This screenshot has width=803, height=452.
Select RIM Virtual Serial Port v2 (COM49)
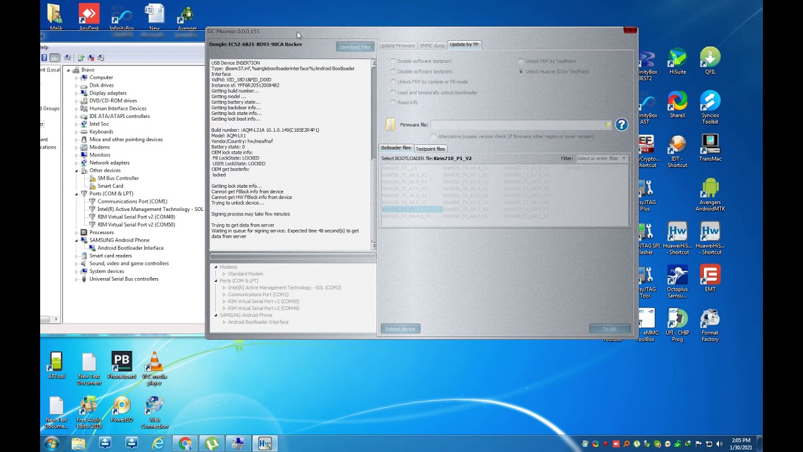click(136, 217)
